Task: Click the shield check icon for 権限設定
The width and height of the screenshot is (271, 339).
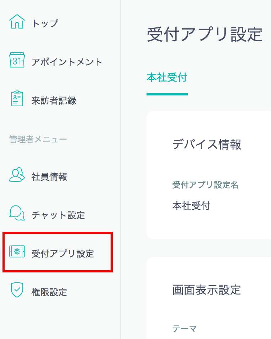Action: (x=17, y=290)
